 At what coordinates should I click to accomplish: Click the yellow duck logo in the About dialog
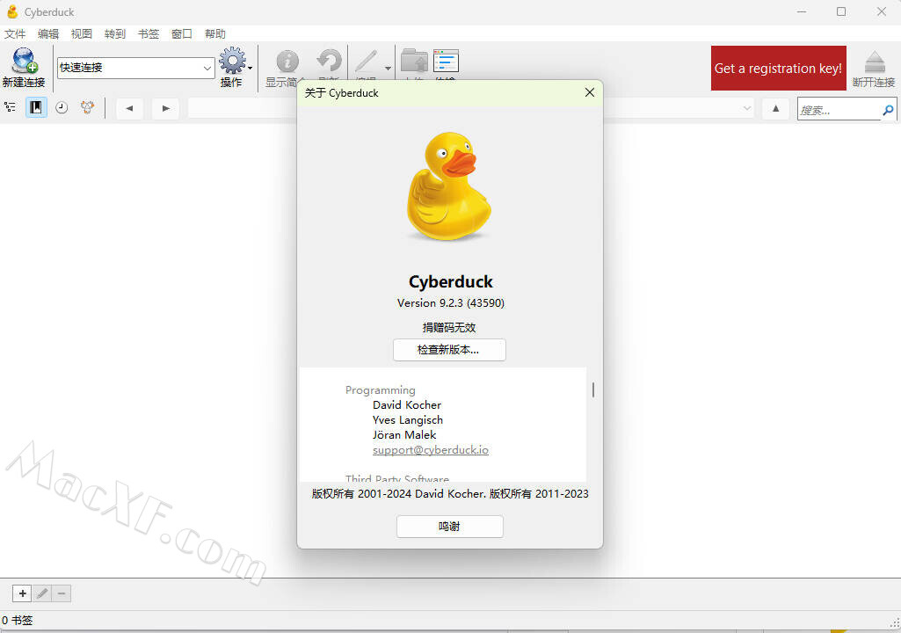point(448,186)
